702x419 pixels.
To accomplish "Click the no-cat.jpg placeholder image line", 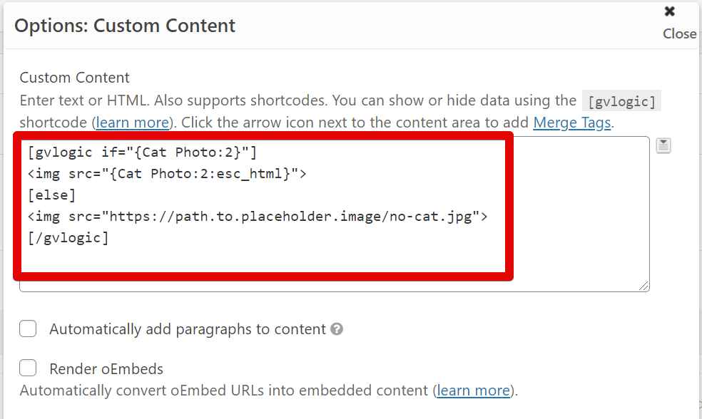I will pos(257,217).
